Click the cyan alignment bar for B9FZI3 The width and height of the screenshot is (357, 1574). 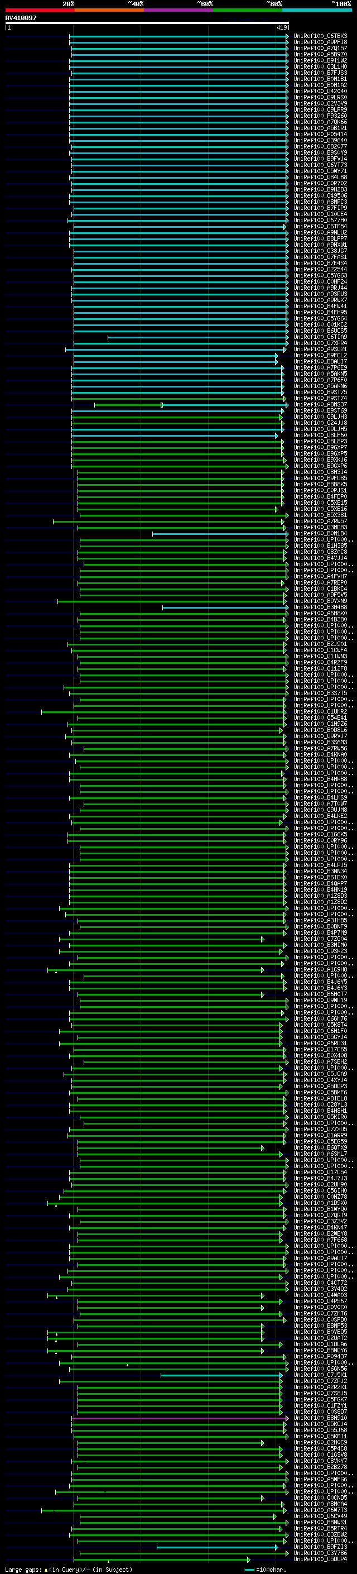(x=217, y=1547)
